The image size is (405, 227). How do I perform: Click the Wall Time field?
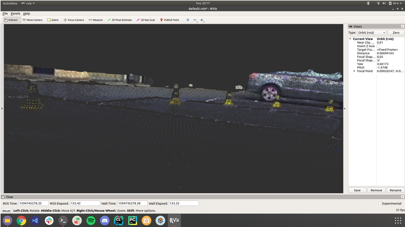pos(132,203)
